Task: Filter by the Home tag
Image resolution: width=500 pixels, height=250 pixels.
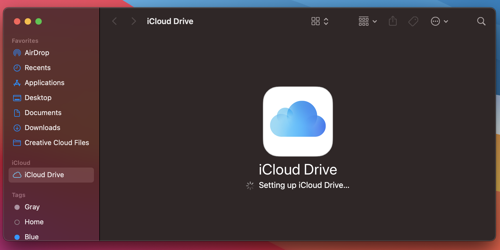Action: tap(51, 222)
